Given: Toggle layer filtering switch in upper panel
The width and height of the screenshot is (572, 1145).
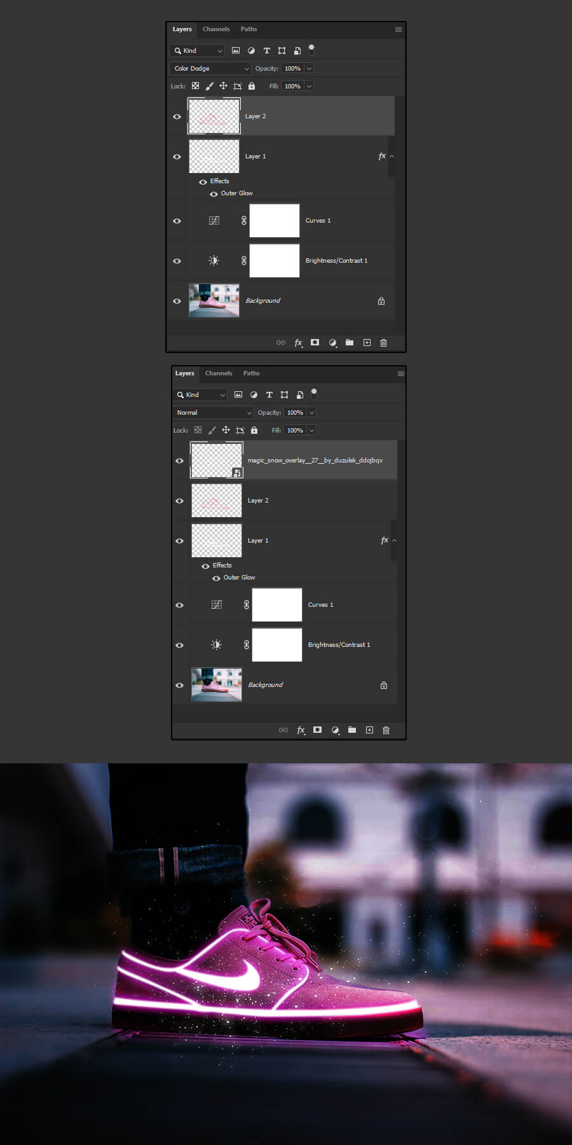Looking at the screenshot, I should tap(311, 50).
